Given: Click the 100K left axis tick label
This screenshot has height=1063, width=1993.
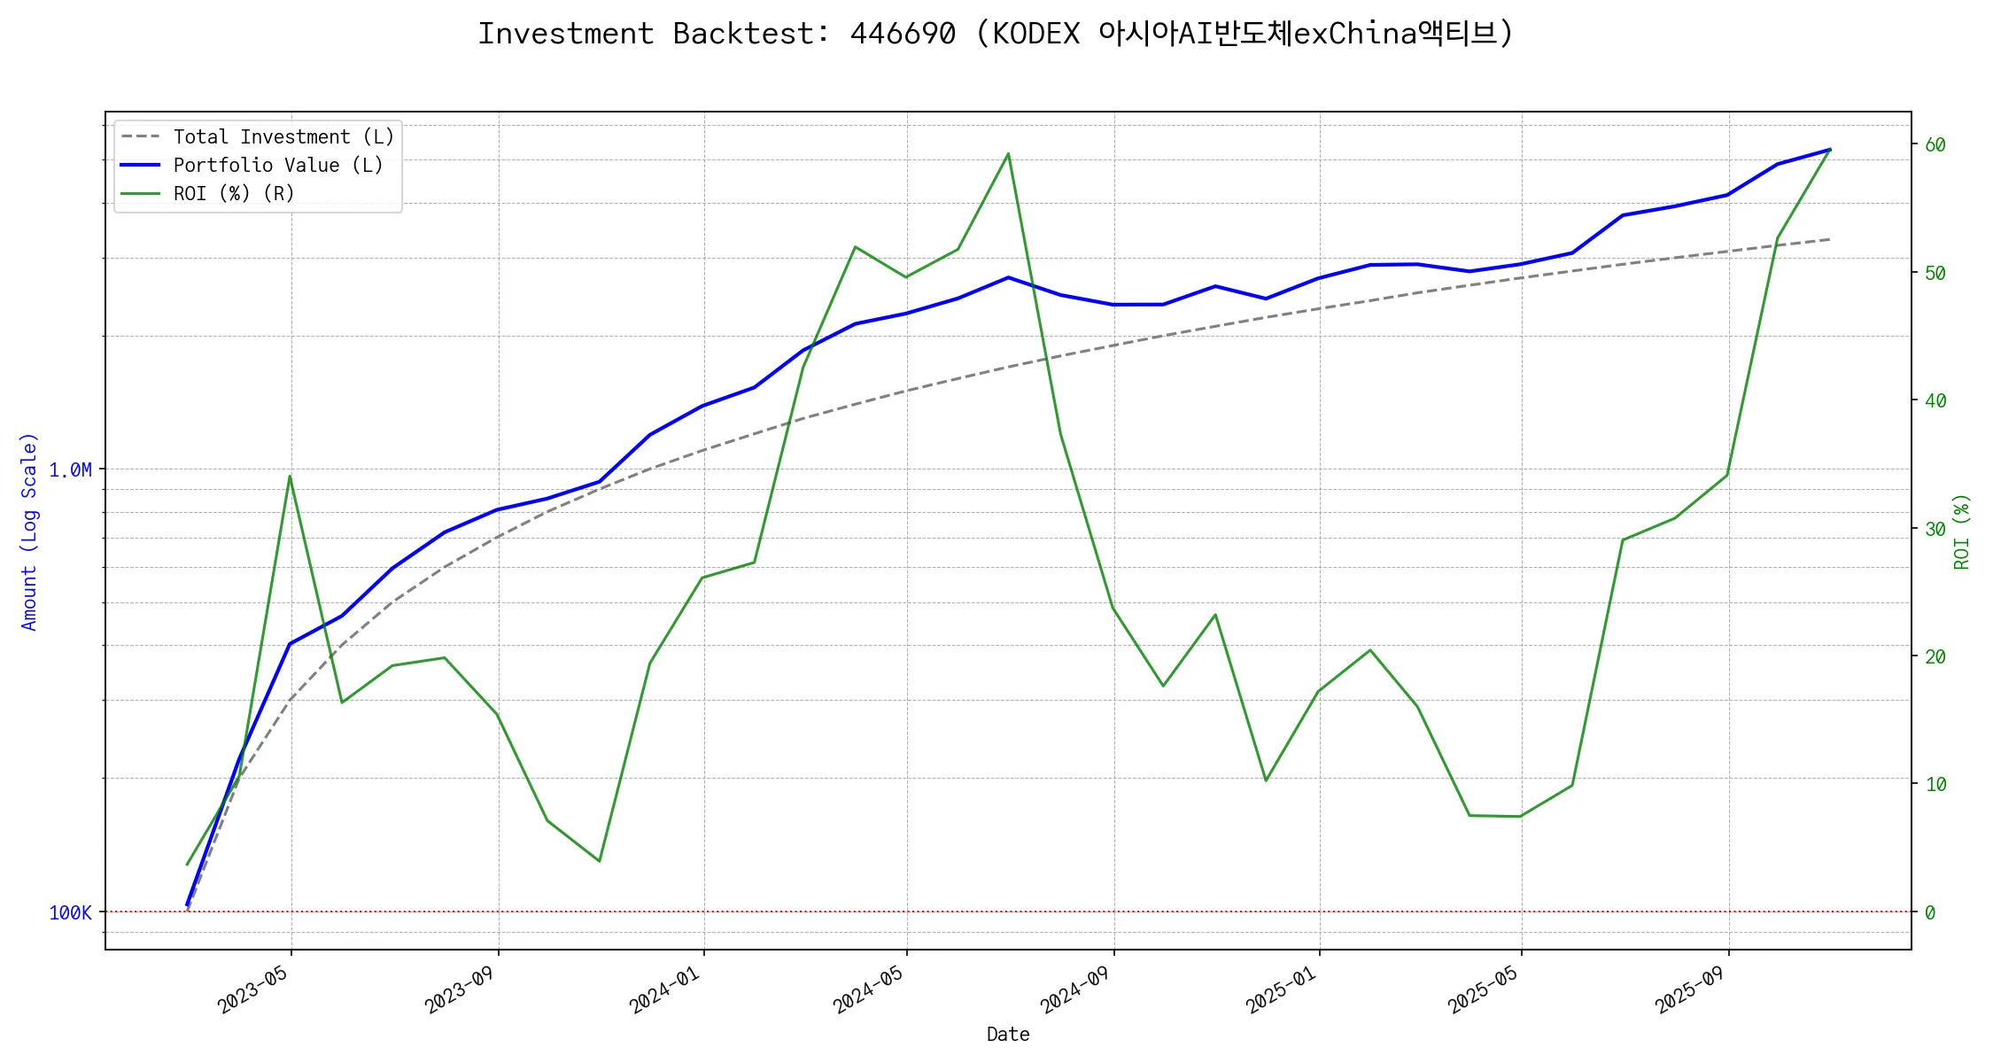Looking at the screenshot, I should point(70,913).
